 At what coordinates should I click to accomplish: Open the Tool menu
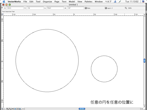coord(38,2)
